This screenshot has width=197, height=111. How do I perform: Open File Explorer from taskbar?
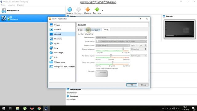[18, 108]
